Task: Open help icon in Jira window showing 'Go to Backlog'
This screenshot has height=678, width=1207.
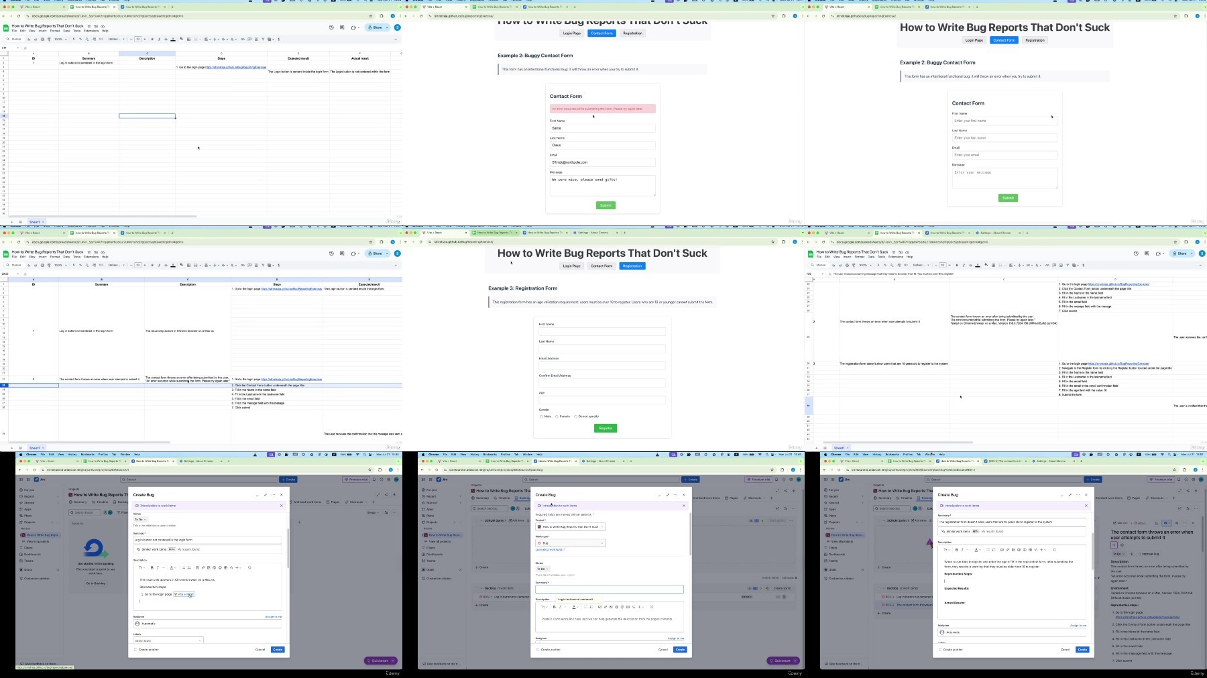Action: (x=381, y=479)
